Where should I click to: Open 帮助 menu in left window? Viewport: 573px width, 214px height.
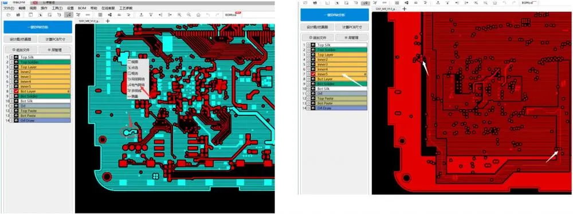pos(94,8)
